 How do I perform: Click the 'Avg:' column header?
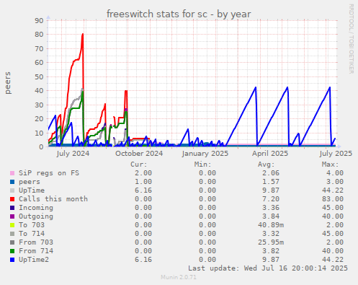266,165
